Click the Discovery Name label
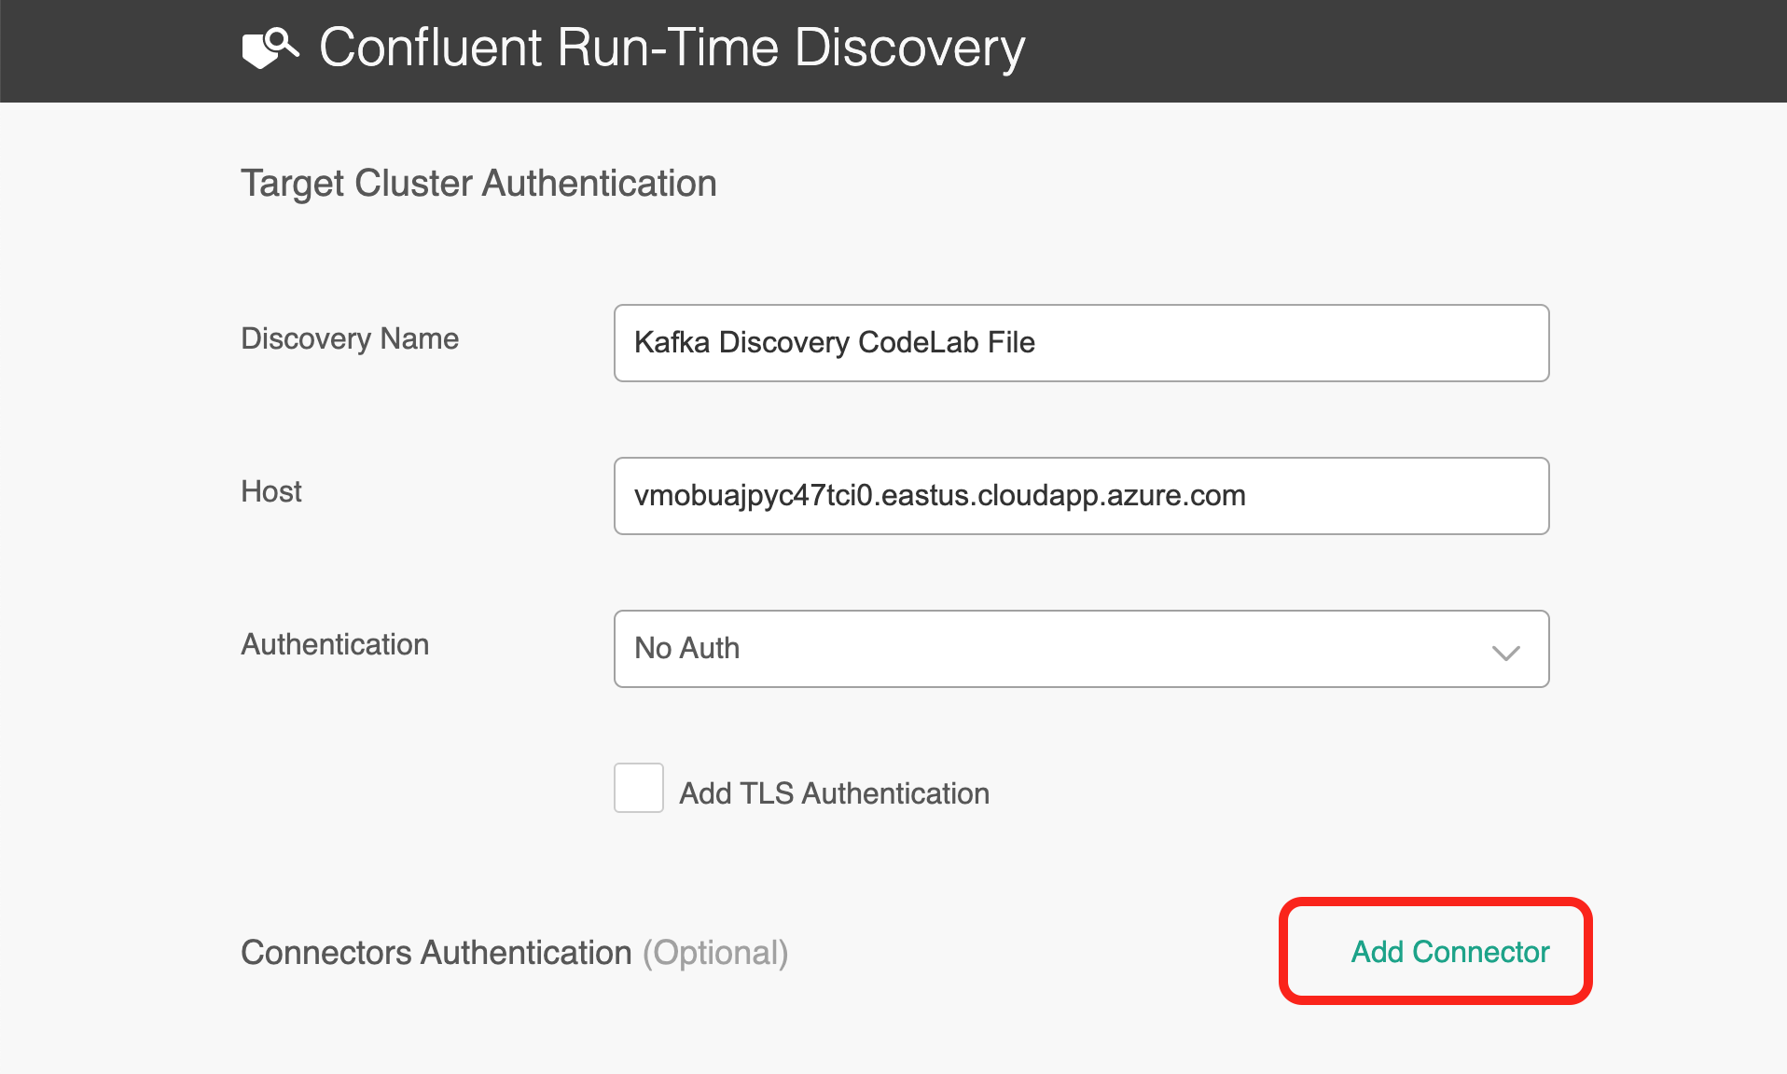 coord(350,338)
